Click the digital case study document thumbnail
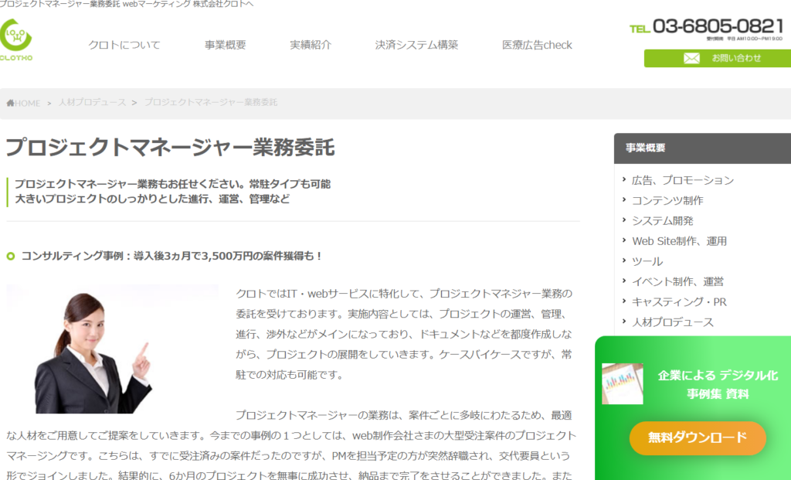791x480 pixels. tap(622, 383)
